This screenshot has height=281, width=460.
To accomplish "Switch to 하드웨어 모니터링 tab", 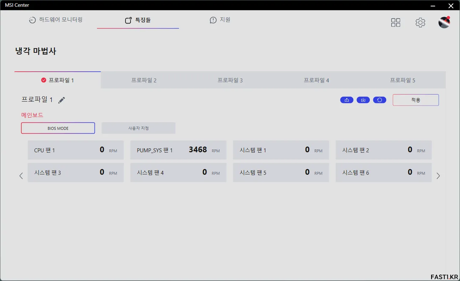I will pyautogui.click(x=56, y=20).
